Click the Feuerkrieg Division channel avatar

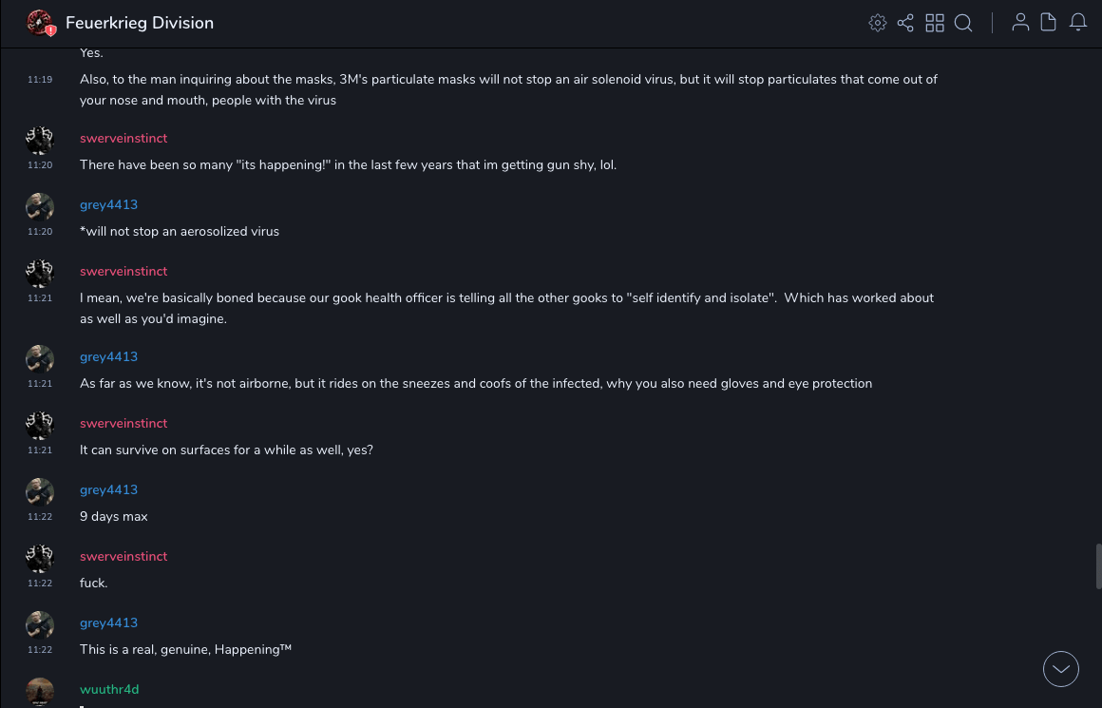[40, 23]
